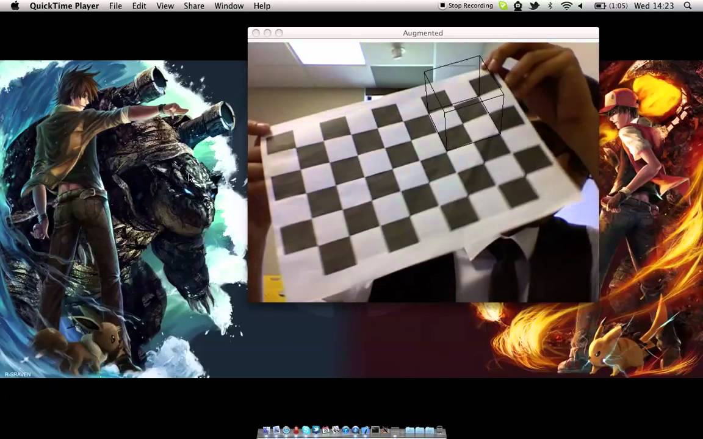The height and width of the screenshot is (439, 703).
Task: Open the round blue clock-like dock icon
Action: 286,430
